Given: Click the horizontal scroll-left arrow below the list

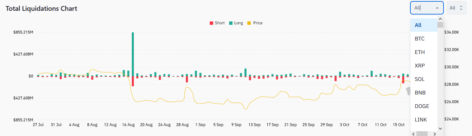Looking at the screenshot, I should click(413, 134).
